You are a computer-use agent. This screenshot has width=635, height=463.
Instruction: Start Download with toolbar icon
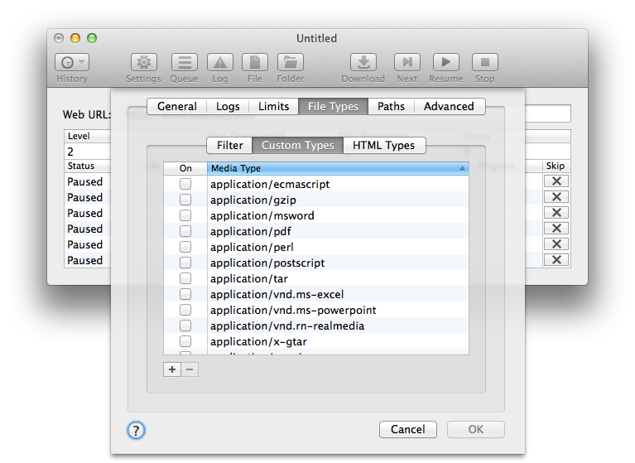(363, 62)
